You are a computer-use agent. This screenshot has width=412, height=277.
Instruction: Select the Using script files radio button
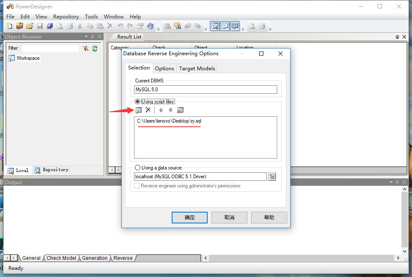point(137,101)
